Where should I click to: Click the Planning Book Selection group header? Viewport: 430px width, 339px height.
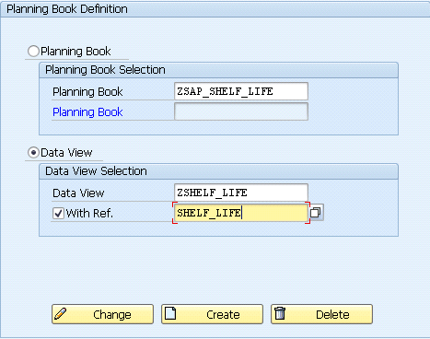click(218, 70)
